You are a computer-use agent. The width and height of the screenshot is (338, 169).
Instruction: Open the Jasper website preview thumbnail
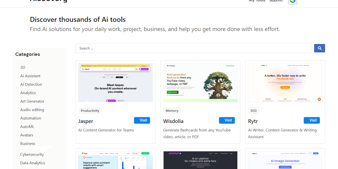click(116, 83)
